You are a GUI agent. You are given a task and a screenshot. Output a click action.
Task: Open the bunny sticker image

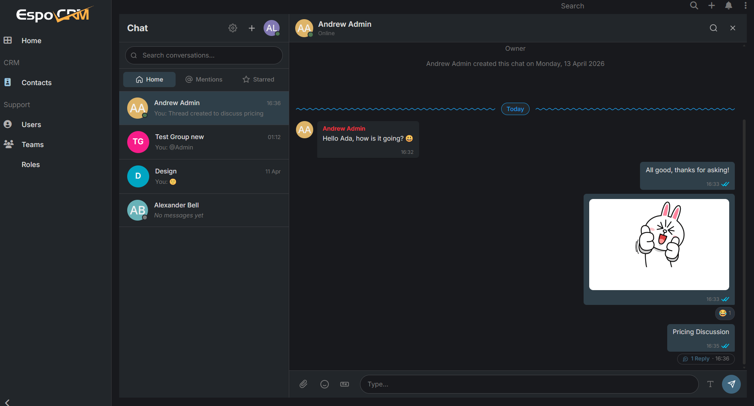659,245
